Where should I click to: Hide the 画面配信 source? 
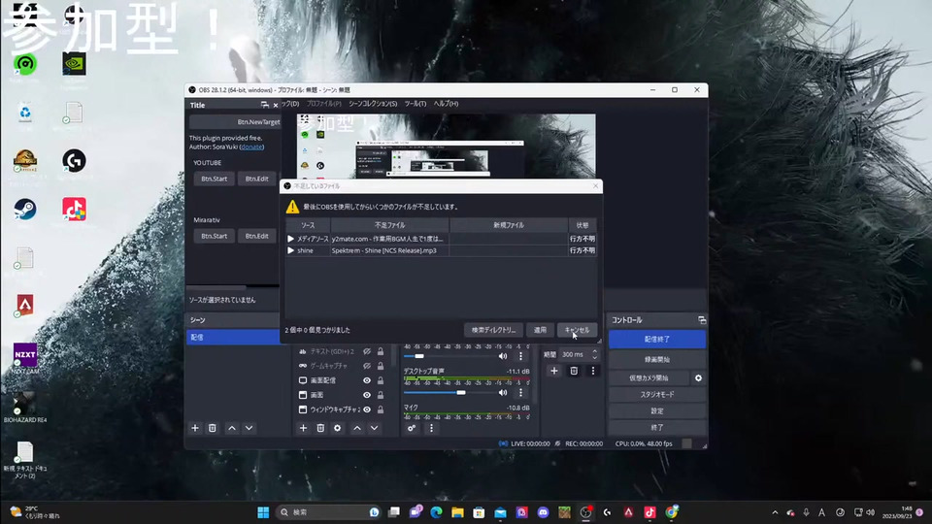367,380
